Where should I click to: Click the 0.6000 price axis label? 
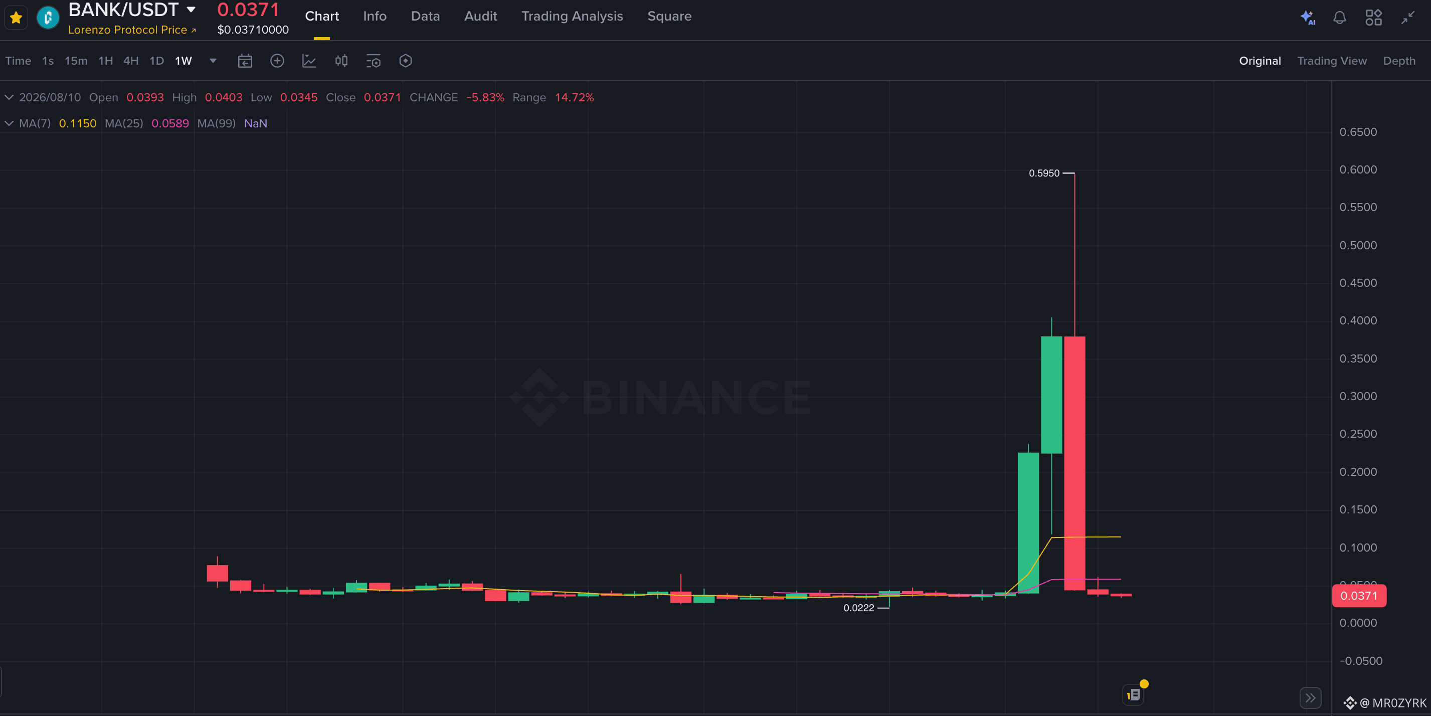pyautogui.click(x=1358, y=169)
